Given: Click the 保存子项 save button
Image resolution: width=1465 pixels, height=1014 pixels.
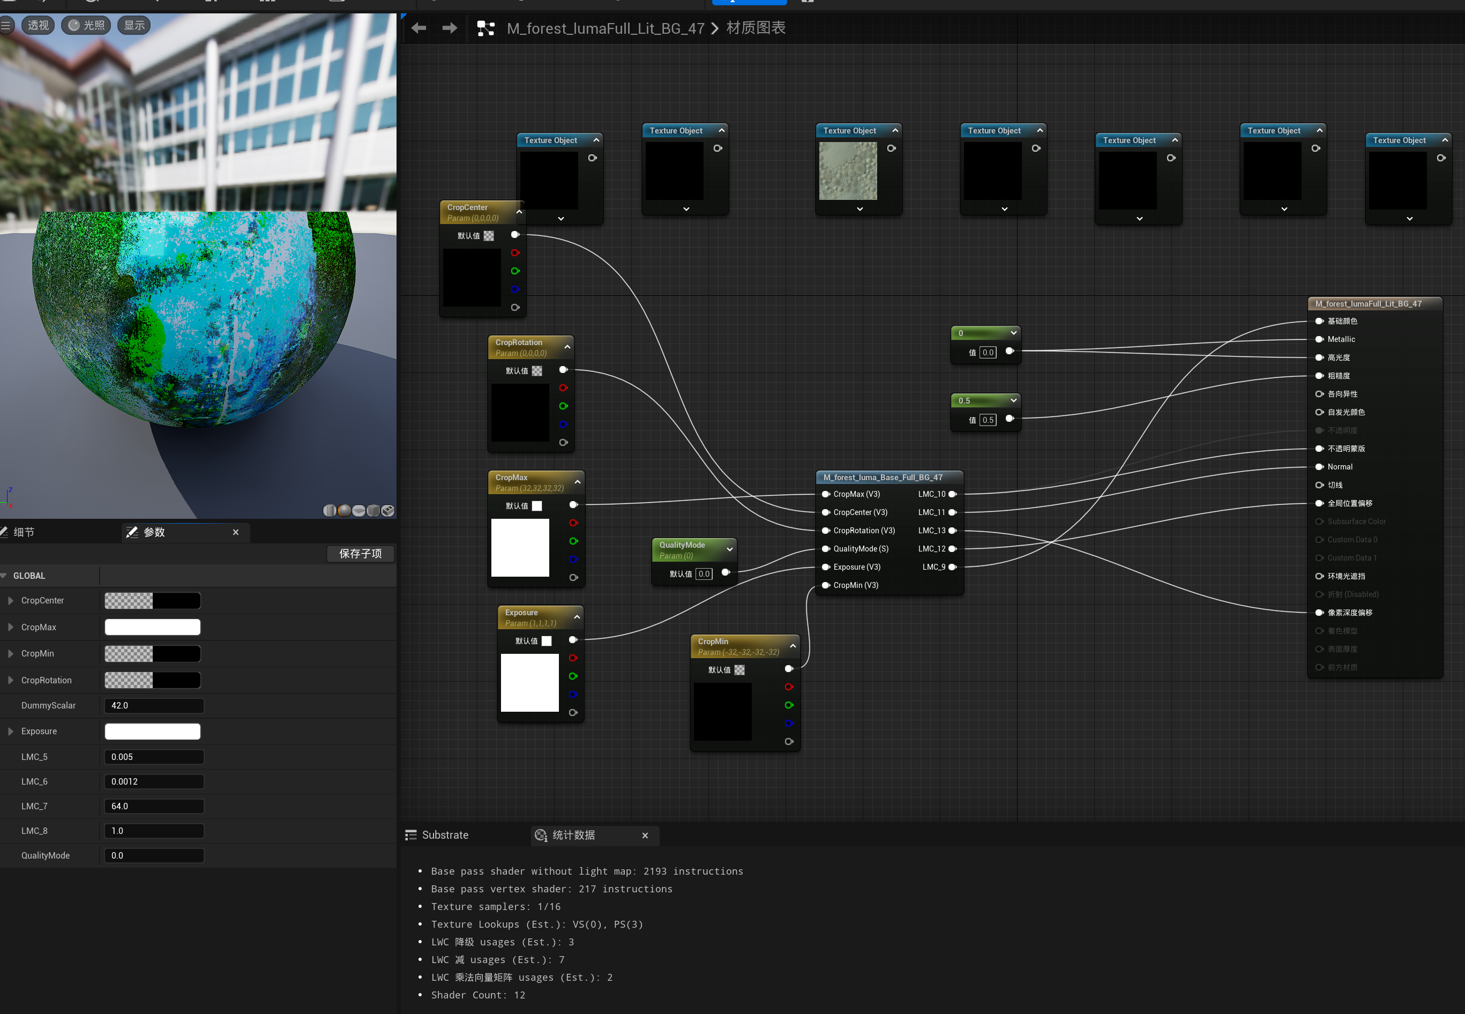Looking at the screenshot, I should tap(360, 554).
